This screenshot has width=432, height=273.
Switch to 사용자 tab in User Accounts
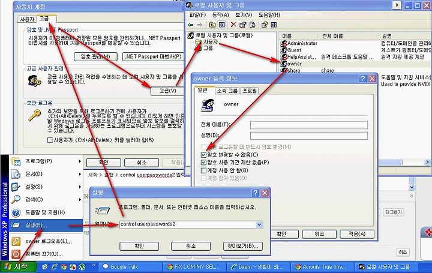click(x=27, y=19)
